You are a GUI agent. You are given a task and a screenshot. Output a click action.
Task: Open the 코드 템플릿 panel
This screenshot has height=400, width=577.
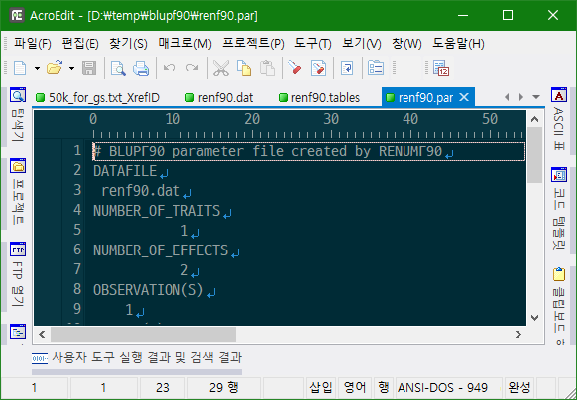coord(559,210)
